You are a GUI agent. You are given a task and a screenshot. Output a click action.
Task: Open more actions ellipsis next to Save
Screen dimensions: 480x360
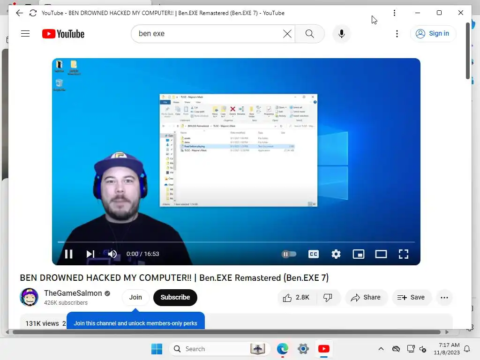444,298
